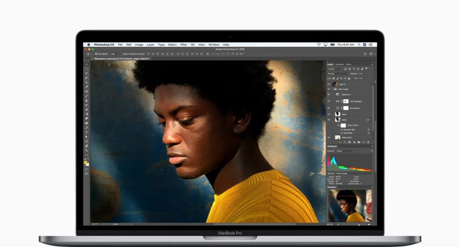Image resolution: width=460 pixels, height=247 pixels.
Task: Select the Lasso tool
Action: click(86, 73)
